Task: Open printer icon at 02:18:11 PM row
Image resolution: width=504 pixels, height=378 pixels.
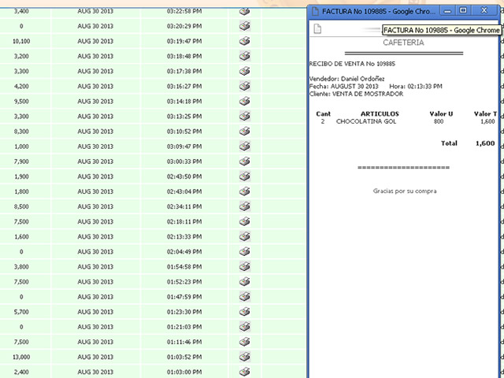Action: (x=245, y=221)
